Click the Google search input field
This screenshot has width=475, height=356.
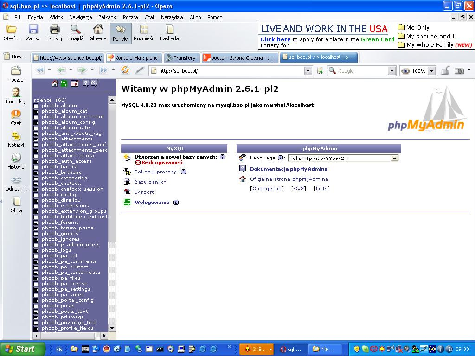[362, 71]
